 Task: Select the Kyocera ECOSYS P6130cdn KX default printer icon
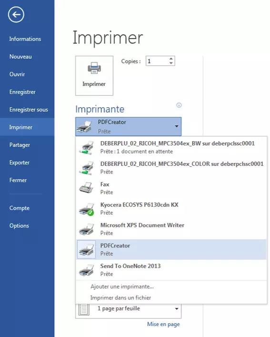click(86, 209)
